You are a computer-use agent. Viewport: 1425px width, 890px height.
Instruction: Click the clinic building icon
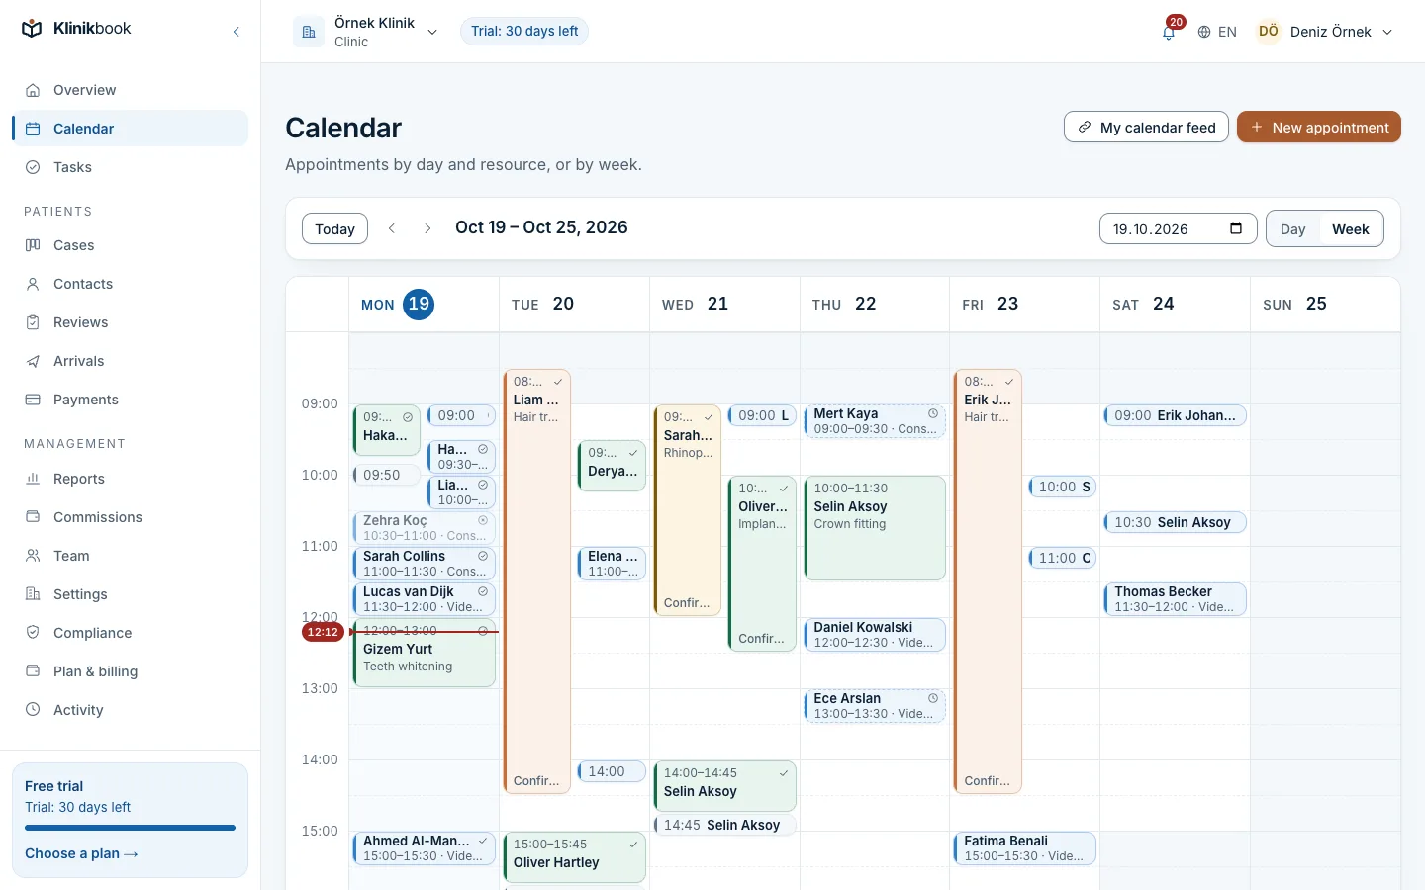tap(309, 32)
